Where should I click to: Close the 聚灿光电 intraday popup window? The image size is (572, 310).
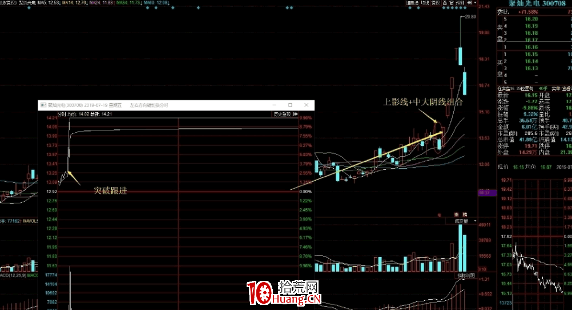point(306,105)
